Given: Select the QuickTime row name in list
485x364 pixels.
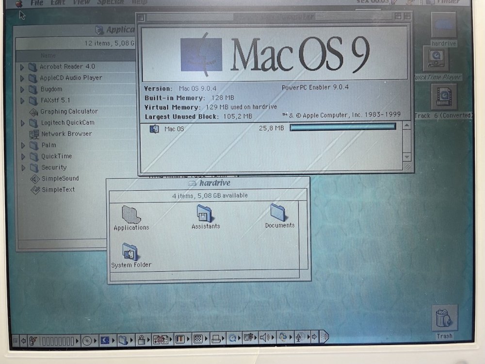Looking at the screenshot, I should click(57, 156).
